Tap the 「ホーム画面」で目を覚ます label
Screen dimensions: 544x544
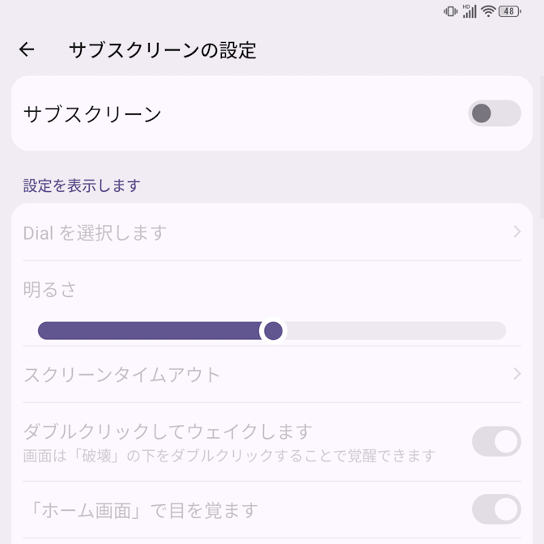pyautogui.click(x=140, y=511)
